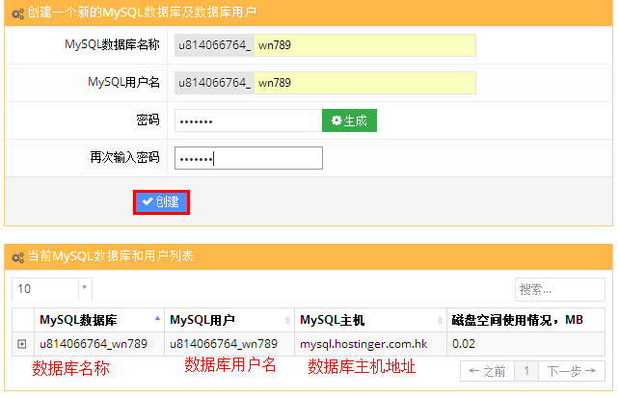
Task: Click the 搜索 search box
Action: pyautogui.click(x=559, y=289)
